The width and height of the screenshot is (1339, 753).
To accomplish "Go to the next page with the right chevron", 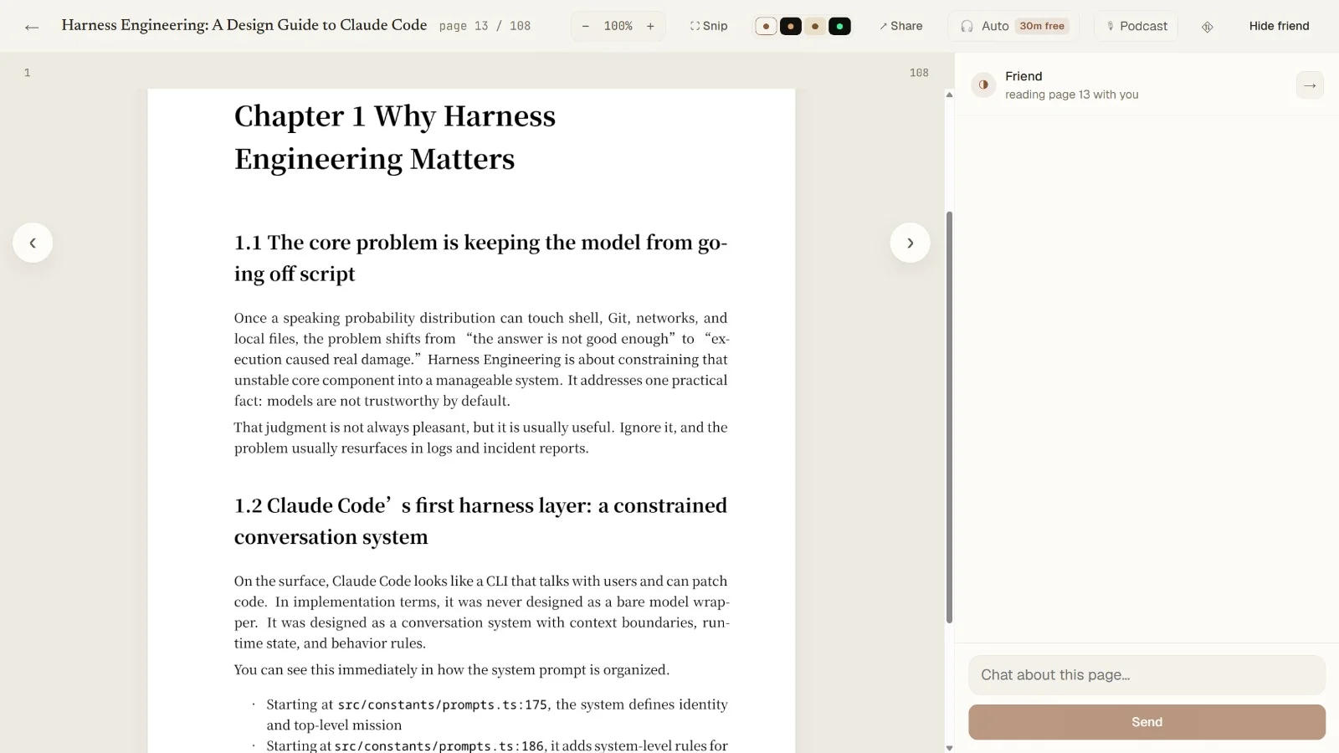I will point(910,243).
